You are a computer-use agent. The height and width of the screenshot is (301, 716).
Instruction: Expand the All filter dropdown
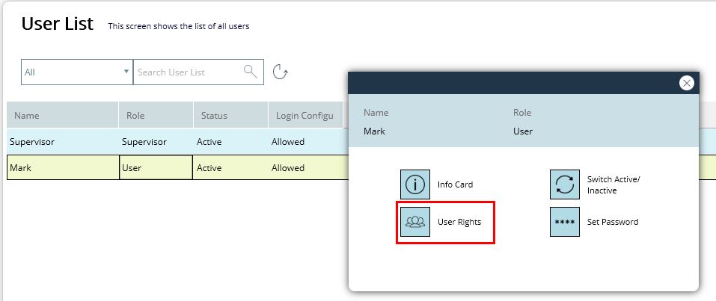[x=77, y=72]
